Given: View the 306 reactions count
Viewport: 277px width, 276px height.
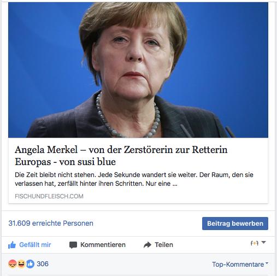Looking at the screenshot, I should (43, 264).
